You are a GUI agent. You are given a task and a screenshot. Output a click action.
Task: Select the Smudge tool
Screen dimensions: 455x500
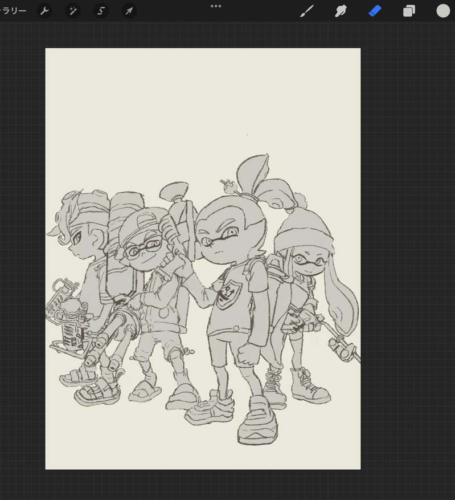pos(341,11)
